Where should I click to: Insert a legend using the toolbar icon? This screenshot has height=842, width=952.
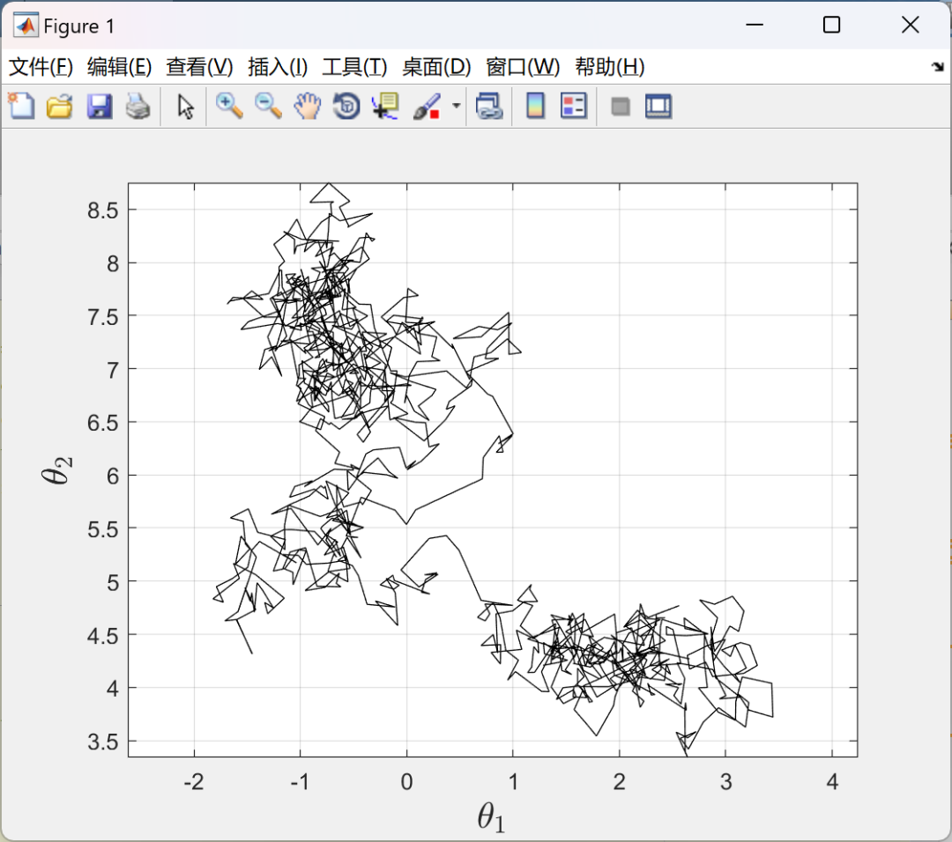574,107
